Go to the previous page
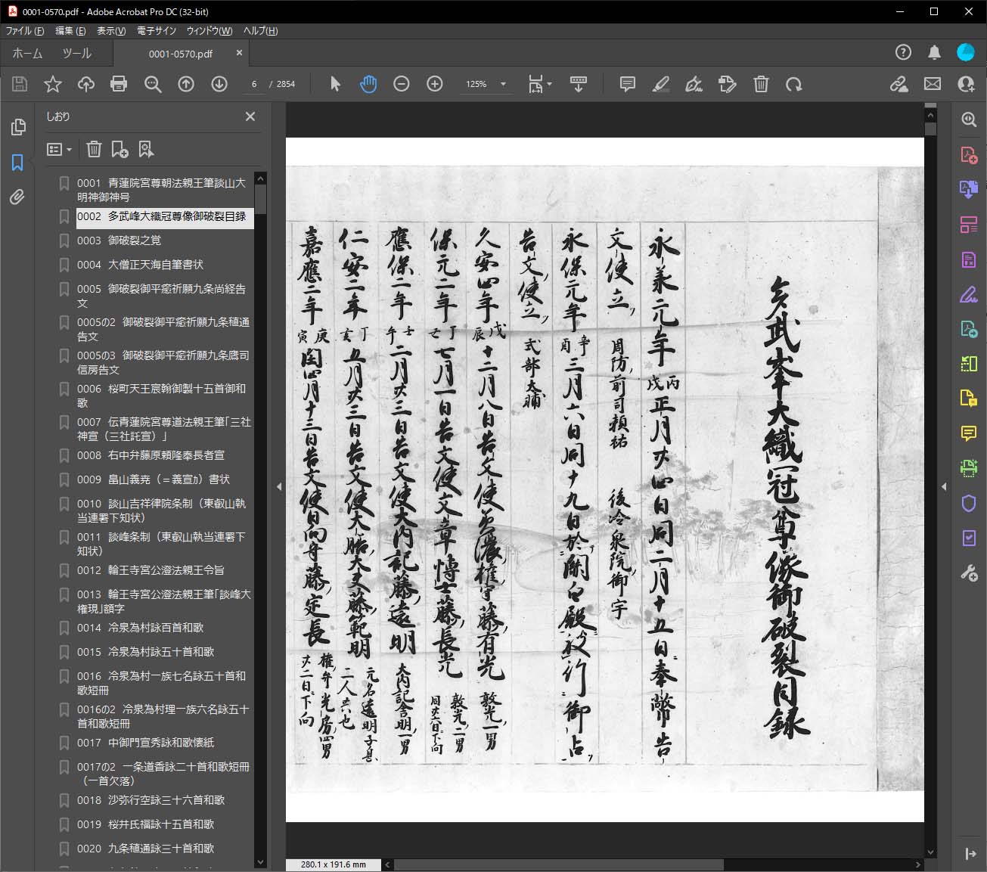The image size is (987, 872). [186, 84]
